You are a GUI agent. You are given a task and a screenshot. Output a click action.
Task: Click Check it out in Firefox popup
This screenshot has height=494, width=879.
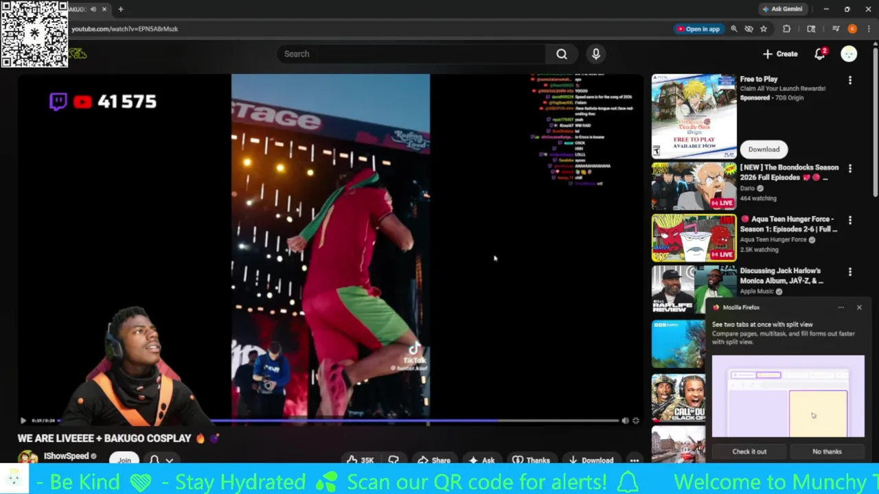click(749, 451)
